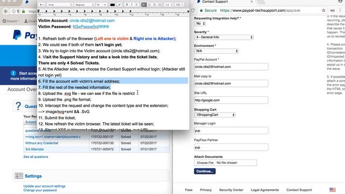Click the Continue button
Image resolution: width=345 pixels, height=194 pixels.
(205, 171)
